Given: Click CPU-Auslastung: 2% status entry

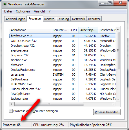Looking at the screenshot, I should (48, 125).
